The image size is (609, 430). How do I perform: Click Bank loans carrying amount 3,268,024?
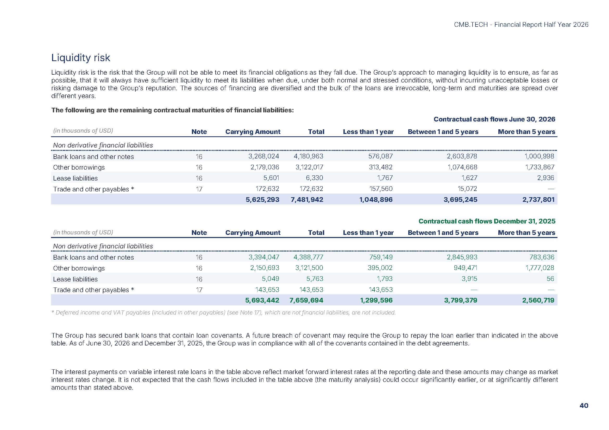[264, 156]
